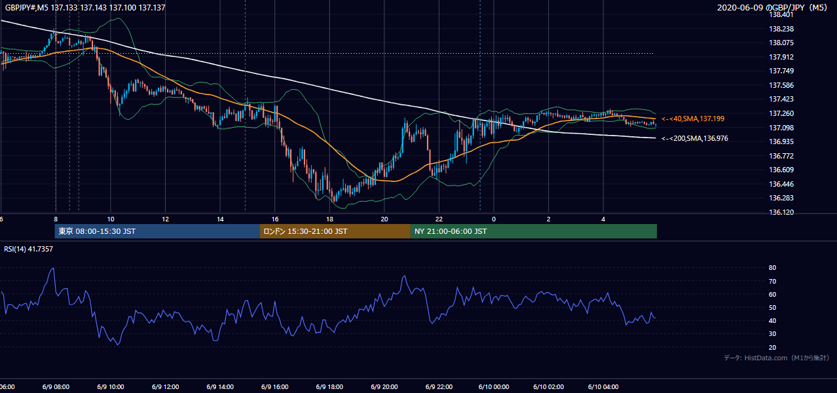
Task: Click hour tick '16' under the price chart
Action: (275, 219)
